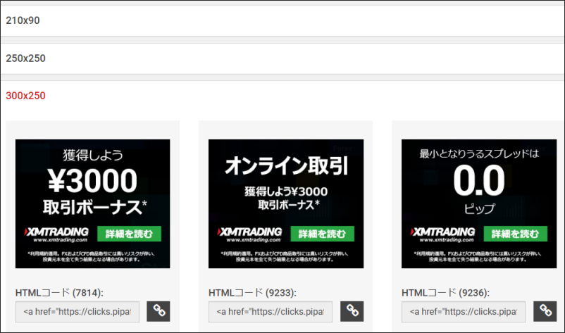
Task: Collapse the 300x250 banner size section
Action: tap(25, 96)
